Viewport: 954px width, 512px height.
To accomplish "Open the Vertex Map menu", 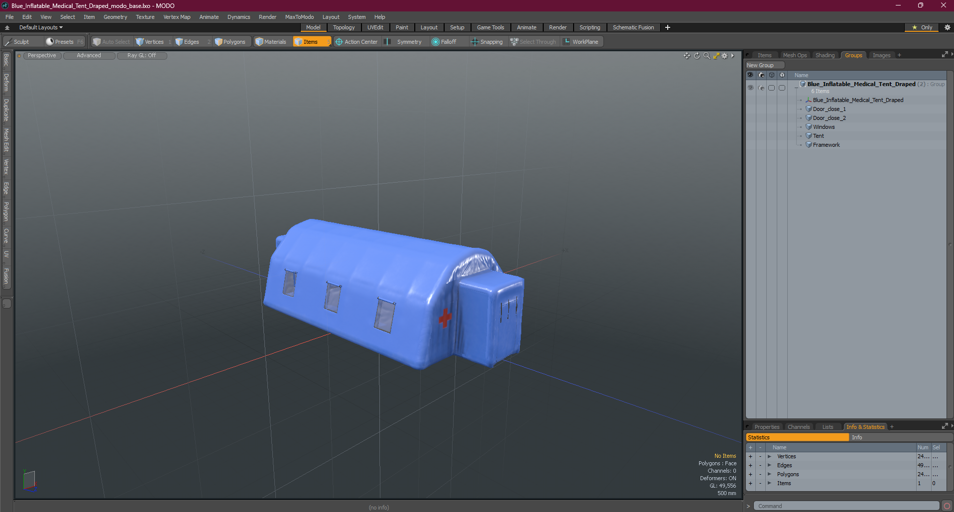I will [x=177, y=17].
